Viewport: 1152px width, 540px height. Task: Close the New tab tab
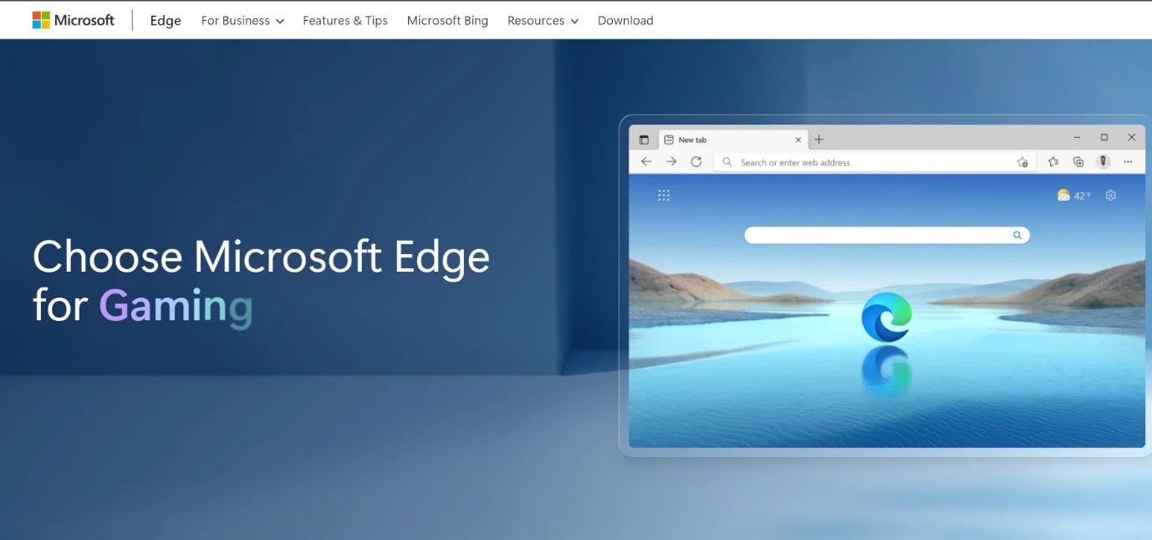coord(798,140)
